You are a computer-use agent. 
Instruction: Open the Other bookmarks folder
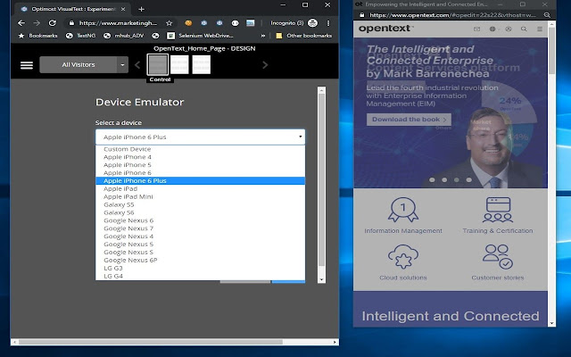(x=304, y=36)
